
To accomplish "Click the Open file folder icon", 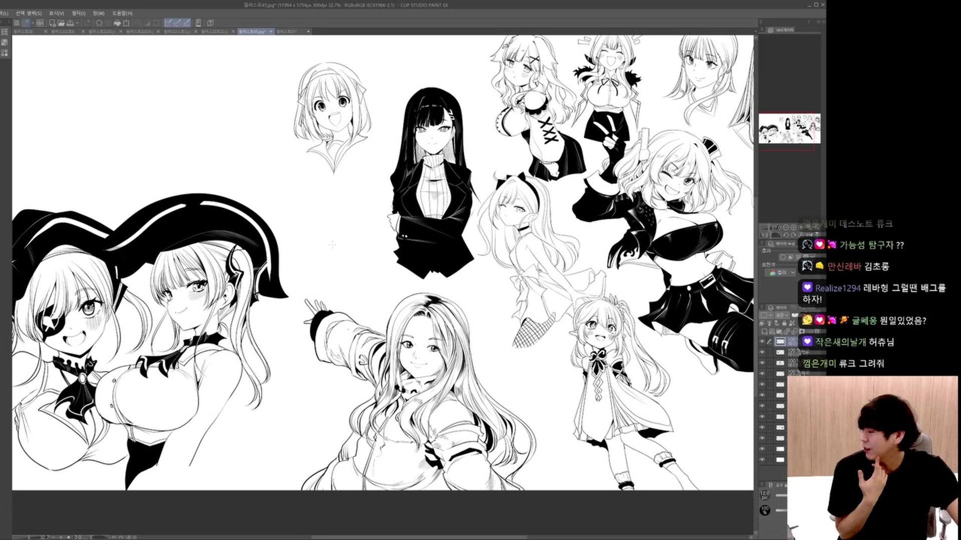I will coord(61,22).
